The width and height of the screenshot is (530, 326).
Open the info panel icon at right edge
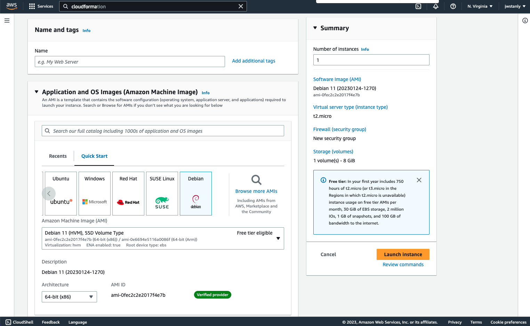point(525,21)
